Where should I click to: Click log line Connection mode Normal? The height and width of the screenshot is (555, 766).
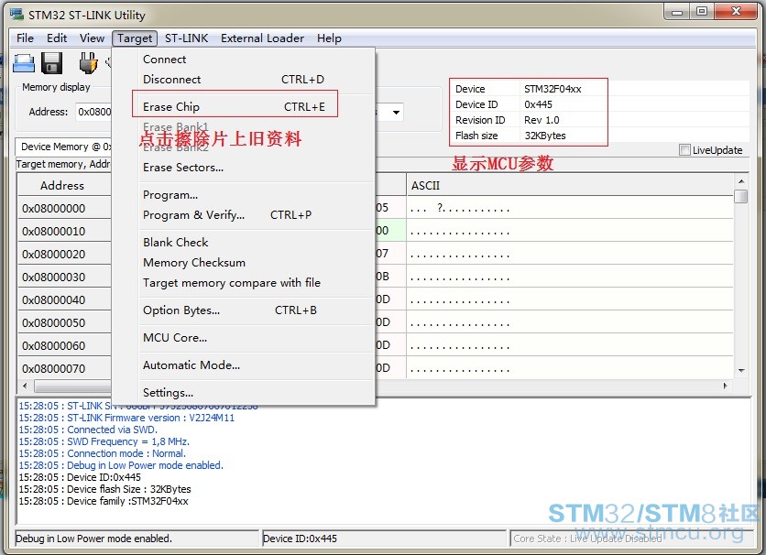[x=102, y=453]
